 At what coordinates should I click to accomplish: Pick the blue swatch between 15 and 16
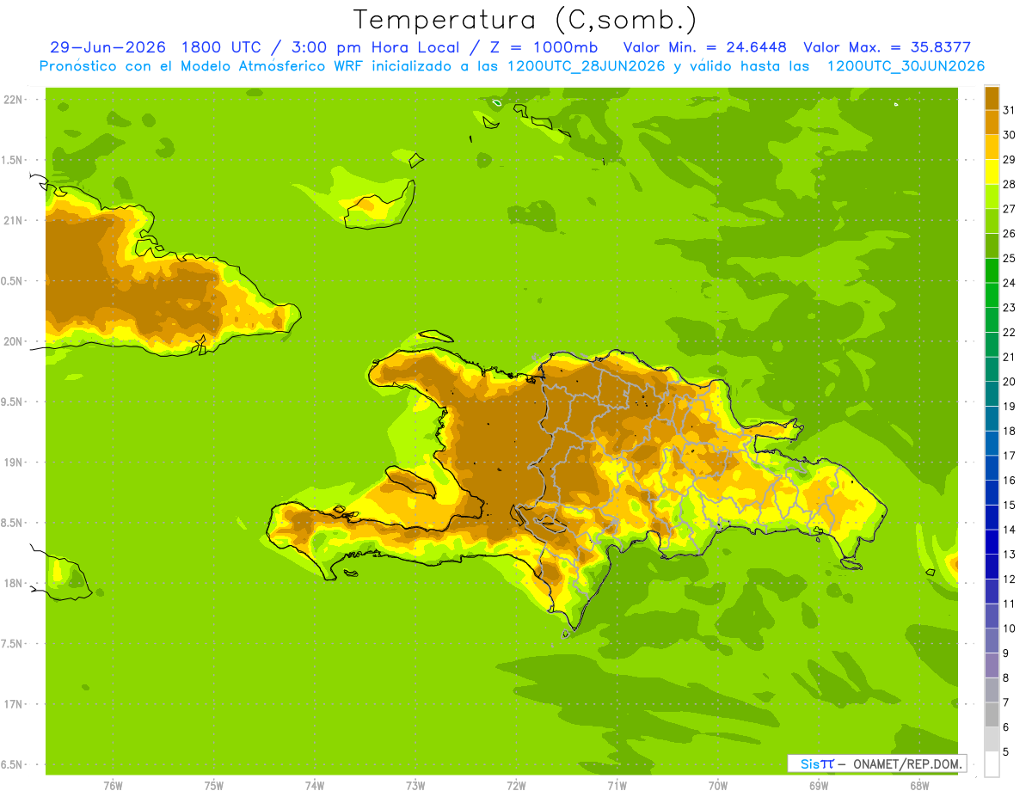coord(992,493)
